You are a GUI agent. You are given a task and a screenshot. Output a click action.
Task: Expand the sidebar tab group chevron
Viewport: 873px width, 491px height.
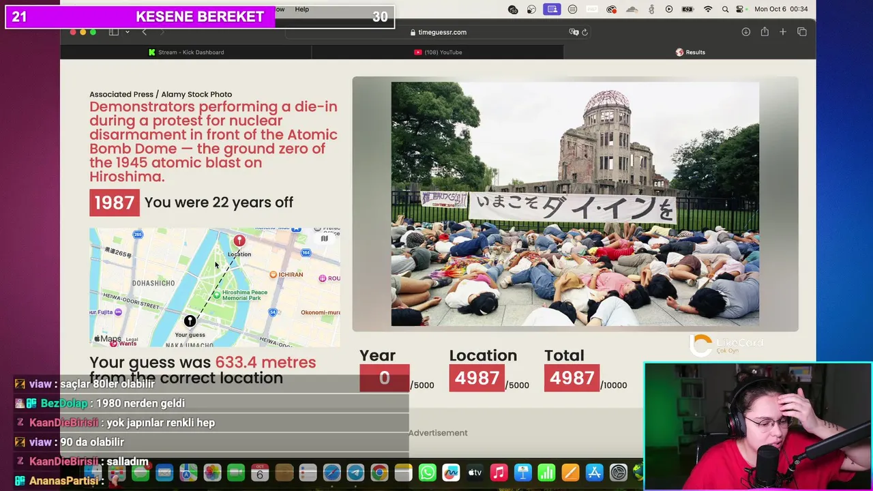[x=127, y=32]
